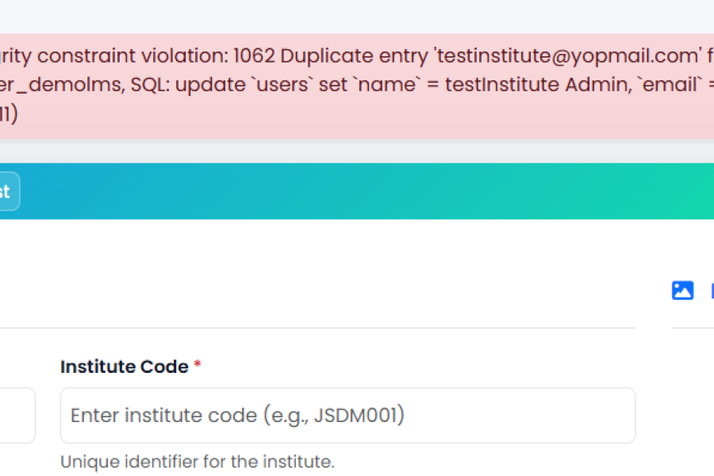
Task: Click the testinstitute@yopmail.com email in error
Action: pos(568,56)
